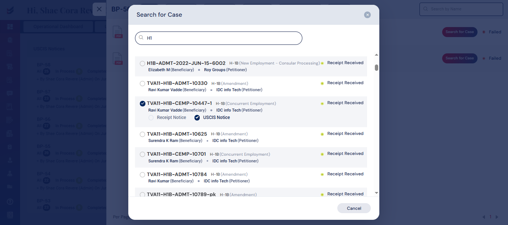
Task: Click scrollbar down arrow in case list
Action: [x=376, y=193]
